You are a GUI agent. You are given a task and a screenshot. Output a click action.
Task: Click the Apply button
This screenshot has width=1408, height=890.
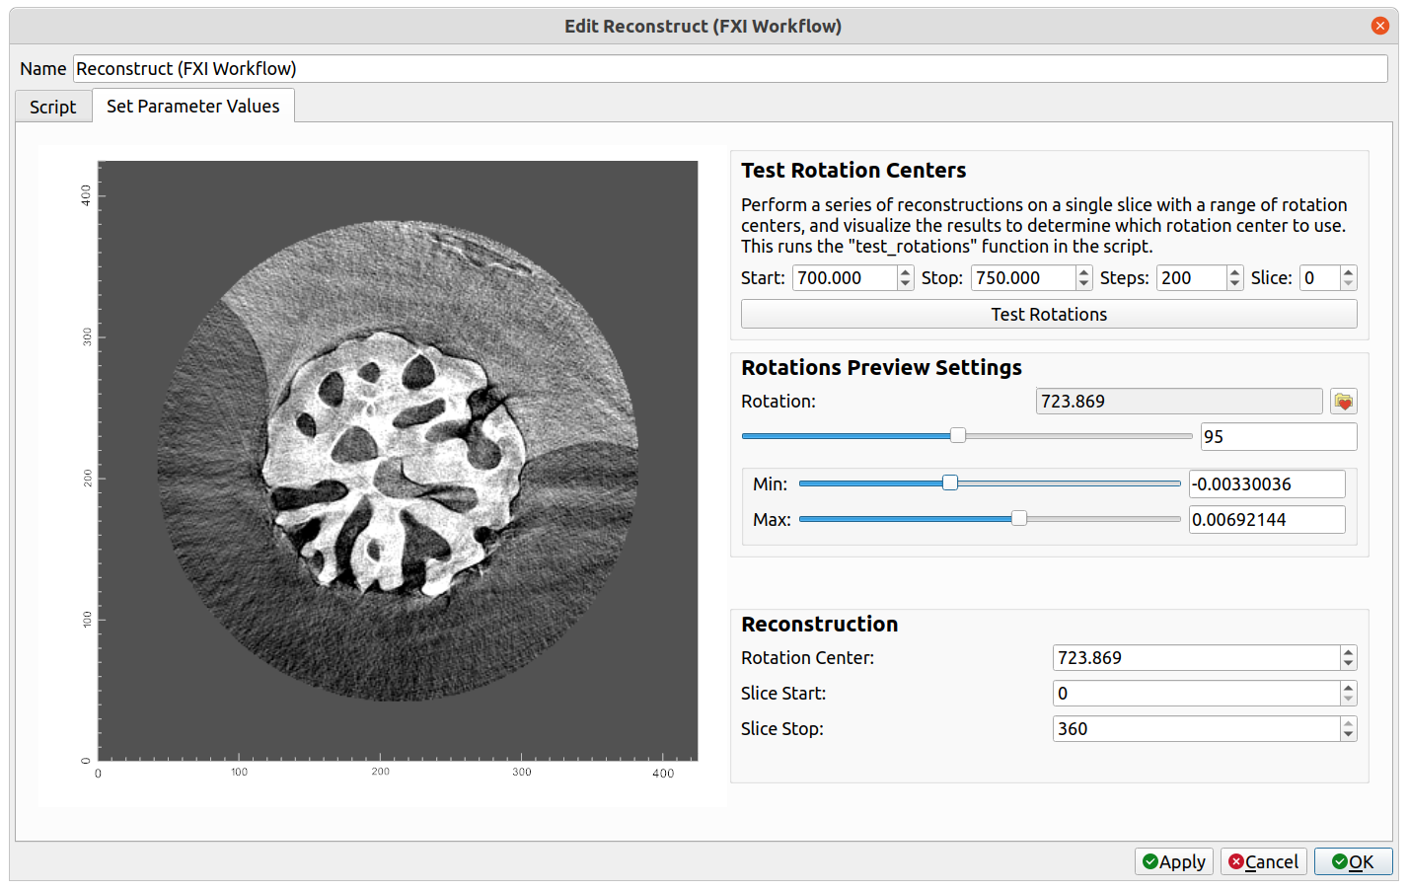tap(1174, 861)
